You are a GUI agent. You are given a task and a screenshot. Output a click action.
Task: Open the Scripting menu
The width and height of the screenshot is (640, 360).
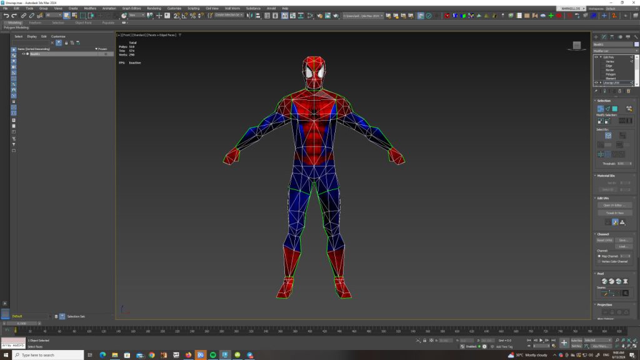[x=194, y=8]
